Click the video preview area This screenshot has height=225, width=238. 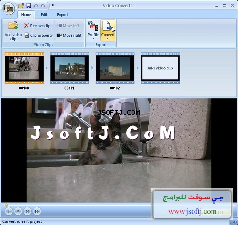(x=119, y=150)
